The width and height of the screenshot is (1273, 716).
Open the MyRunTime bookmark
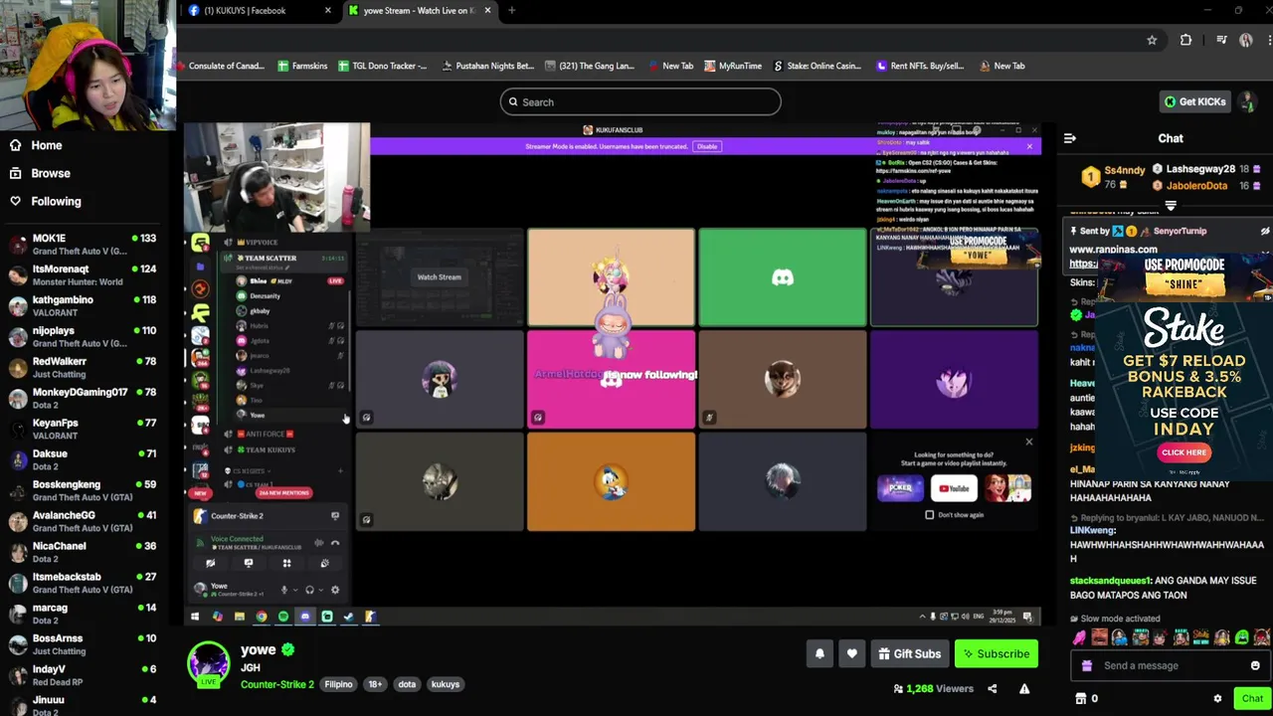(733, 66)
